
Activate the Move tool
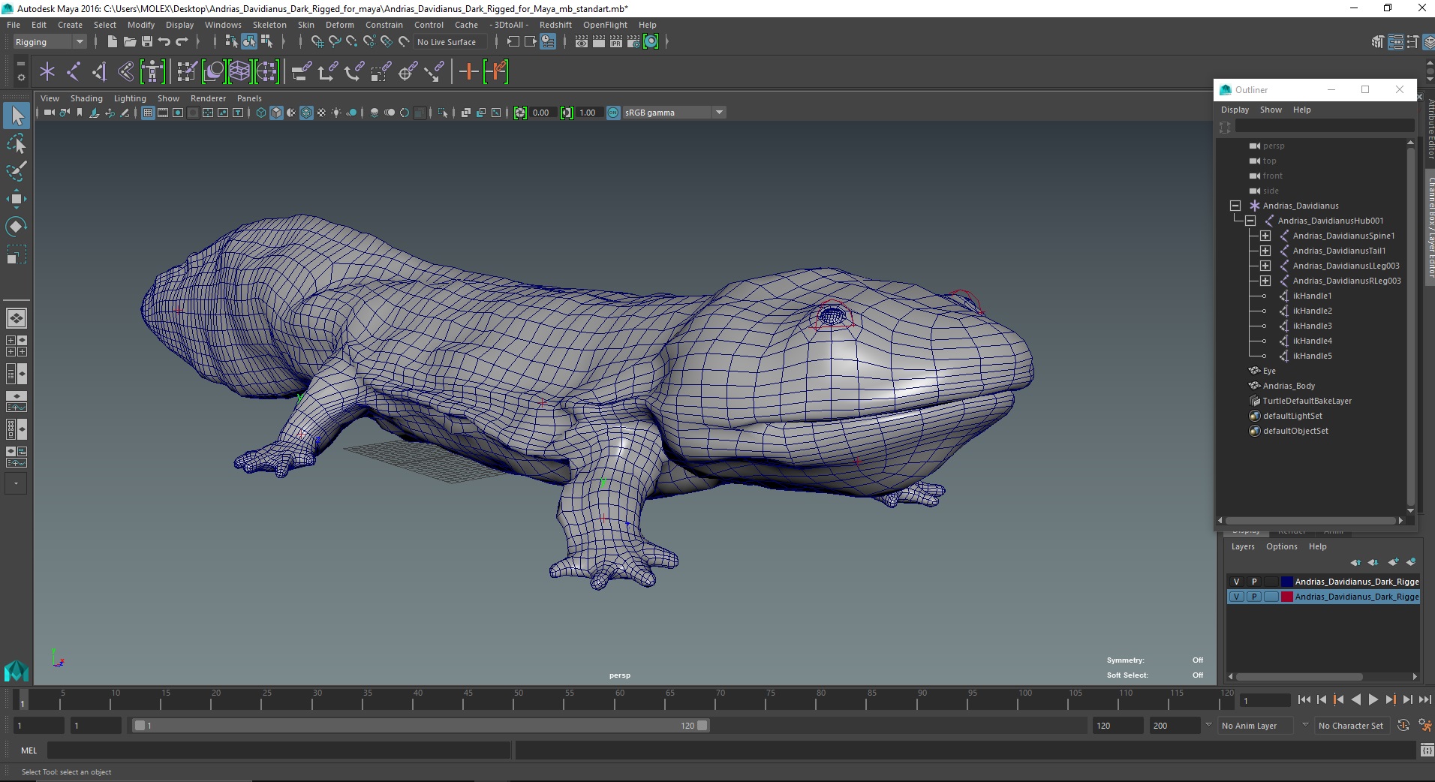16,199
